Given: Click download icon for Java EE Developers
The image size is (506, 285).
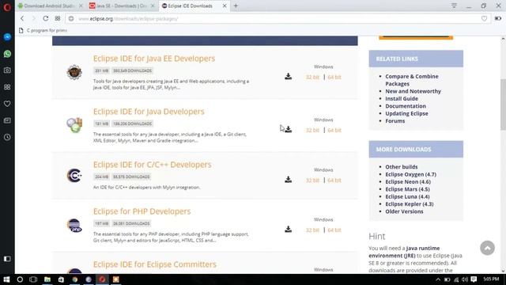Looking at the screenshot, I should (288, 76).
